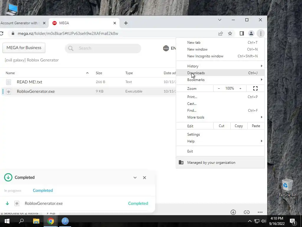Switch to the MEGA tab
302x227 pixels.
point(84,23)
